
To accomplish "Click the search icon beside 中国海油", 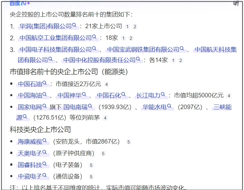I will 45,94.
